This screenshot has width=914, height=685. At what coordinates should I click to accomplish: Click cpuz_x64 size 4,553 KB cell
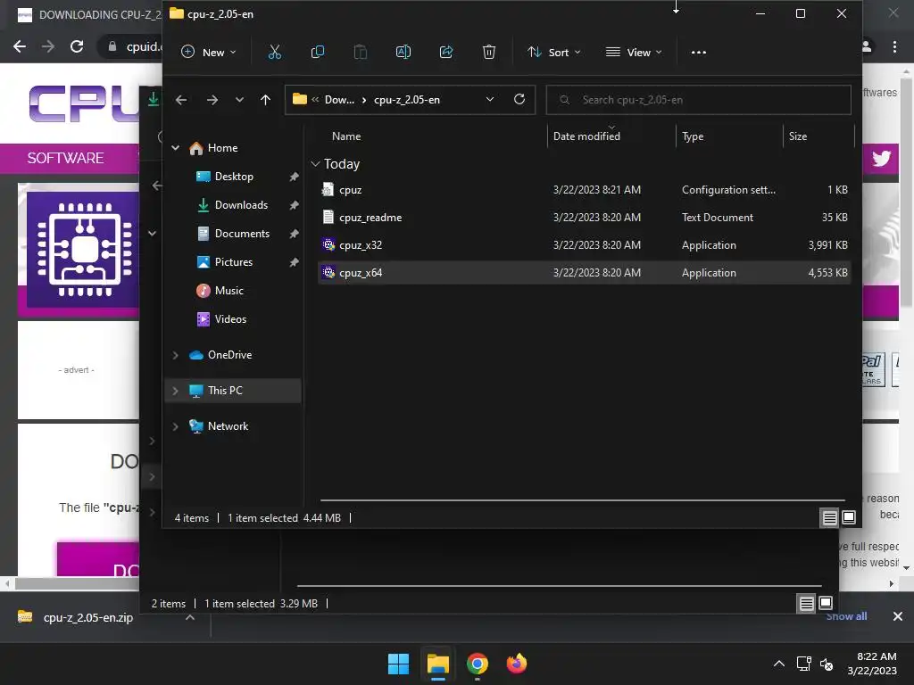coord(827,273)
